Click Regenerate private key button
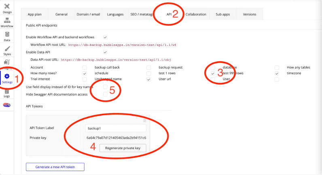This screenshot has width=322, height=175. (123, 148)
